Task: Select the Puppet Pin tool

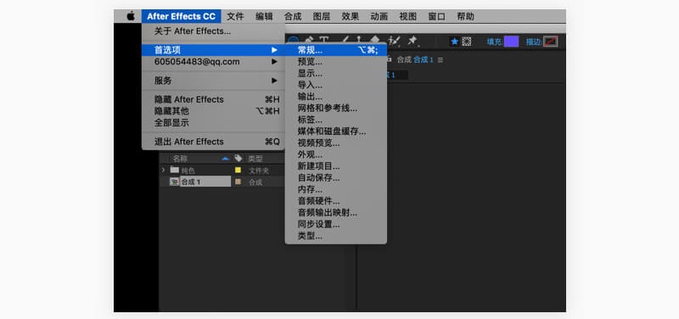Action: tap(412, 41)
